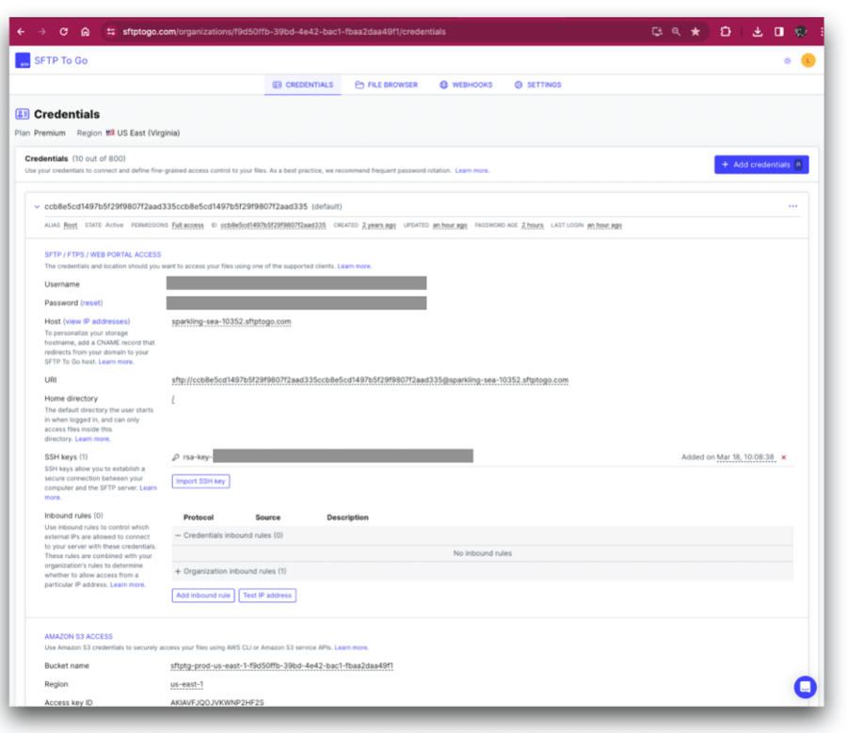
Task: Click the user avatar circle in the header
Action: click(807, 60)
